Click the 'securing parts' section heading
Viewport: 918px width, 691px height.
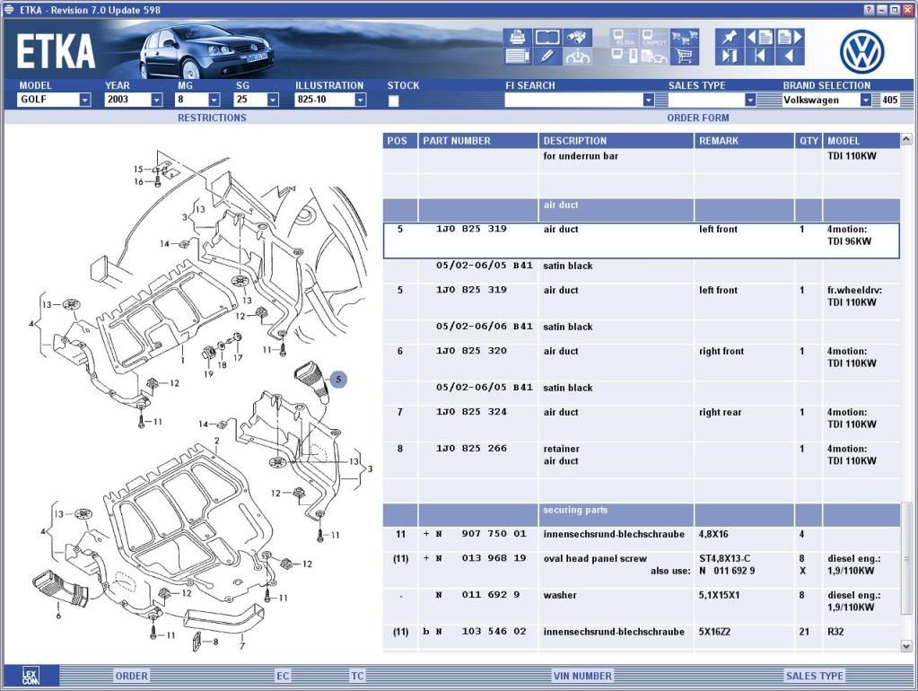pos(575,510)
